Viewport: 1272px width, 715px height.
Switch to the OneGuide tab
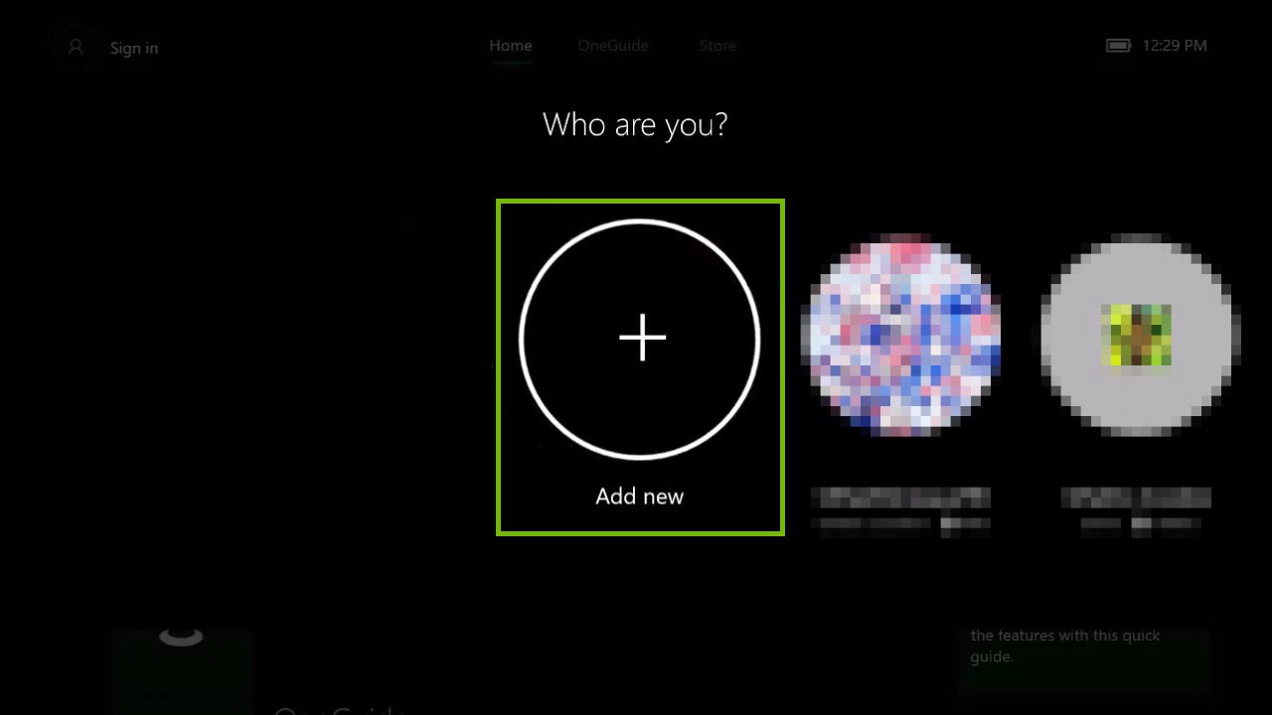(612, 45)
